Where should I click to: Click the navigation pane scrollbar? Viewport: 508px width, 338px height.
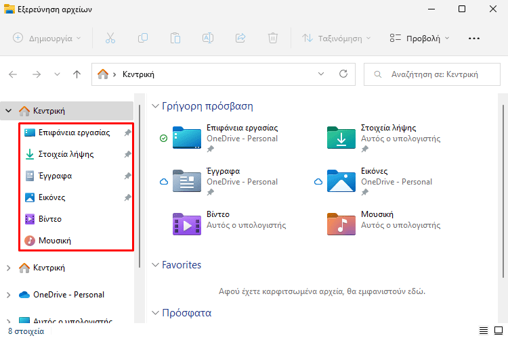coord(140,186)
